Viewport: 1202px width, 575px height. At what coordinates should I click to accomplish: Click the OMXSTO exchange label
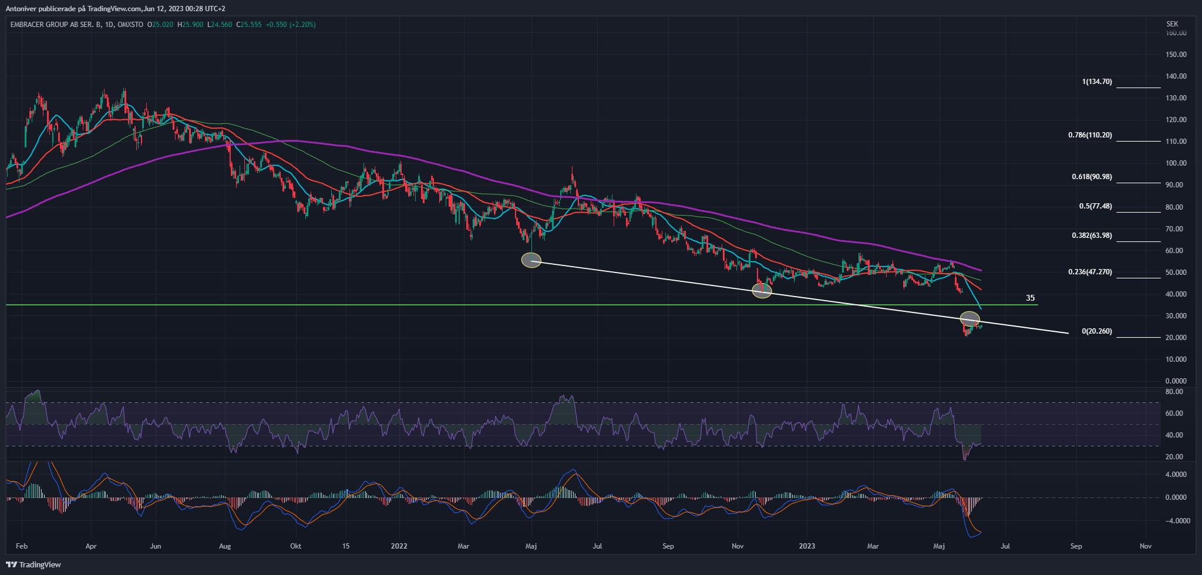(130, 25)
